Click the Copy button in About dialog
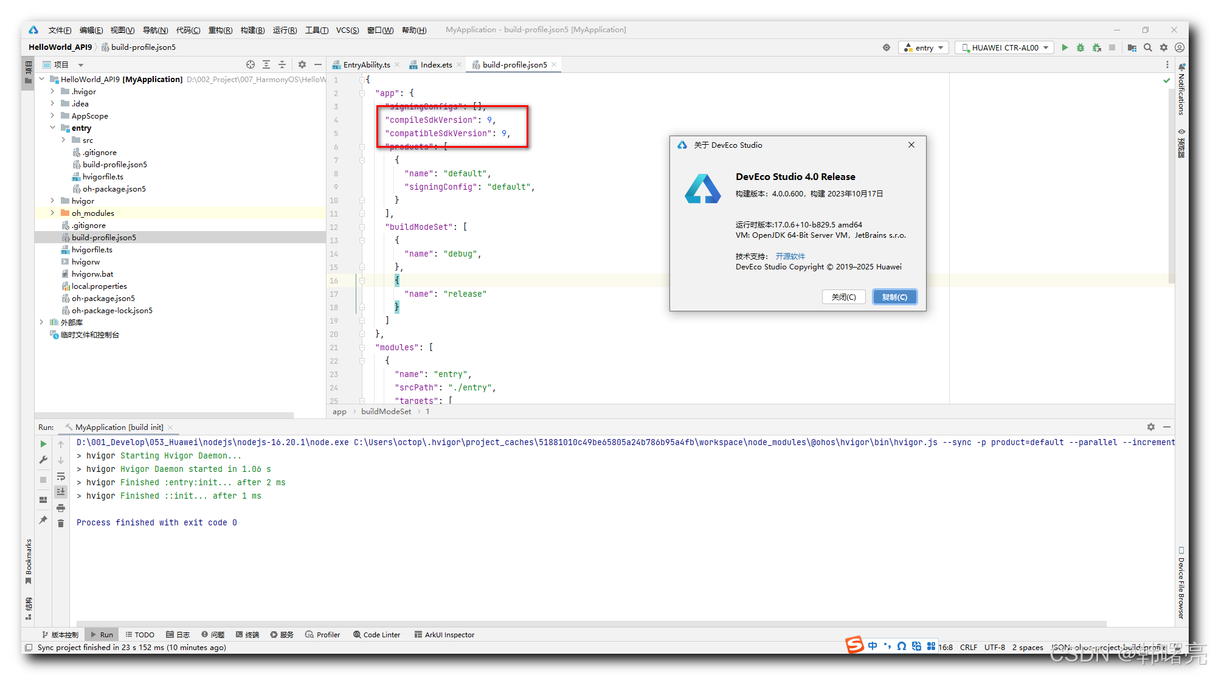 pyautogui.click(x=894, y=297)
